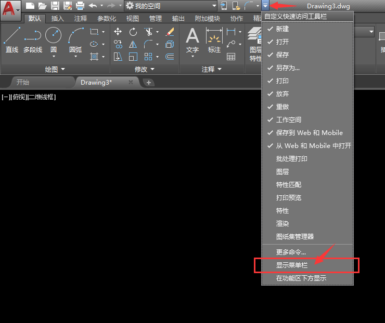The image size is (385, 323).
Task: Select the Line (直线) tool
Action: 12,41
